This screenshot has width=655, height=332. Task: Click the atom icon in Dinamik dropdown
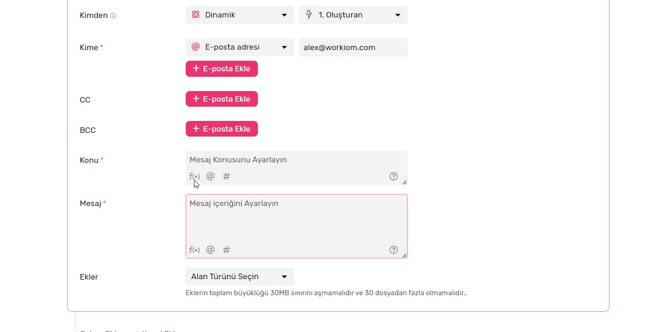195,15
